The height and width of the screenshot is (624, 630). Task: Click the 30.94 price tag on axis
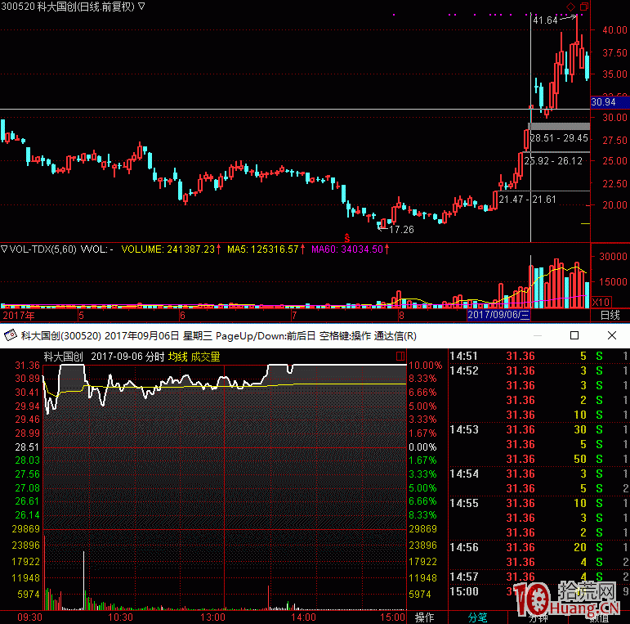pyautogui.click(x=610, y=102)
